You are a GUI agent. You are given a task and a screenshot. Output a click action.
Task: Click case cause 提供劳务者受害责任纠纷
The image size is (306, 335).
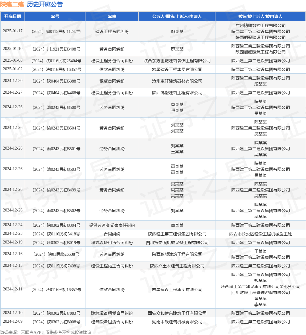[x=112, y=225]
